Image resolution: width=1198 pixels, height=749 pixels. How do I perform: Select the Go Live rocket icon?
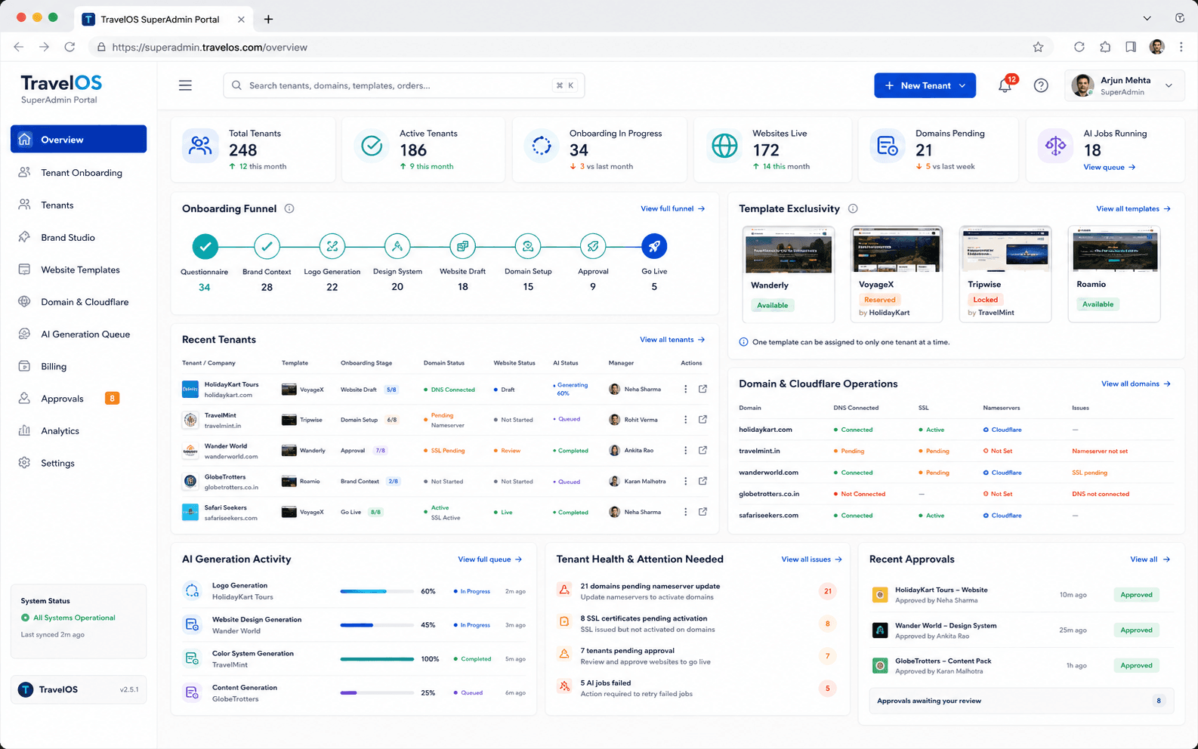click(x=654, y=246)
